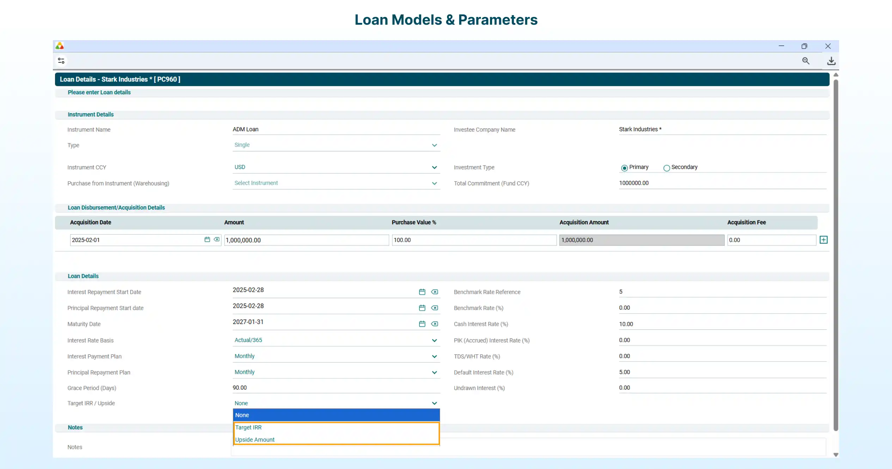Click Purchase Value % field 100.00

474,240
